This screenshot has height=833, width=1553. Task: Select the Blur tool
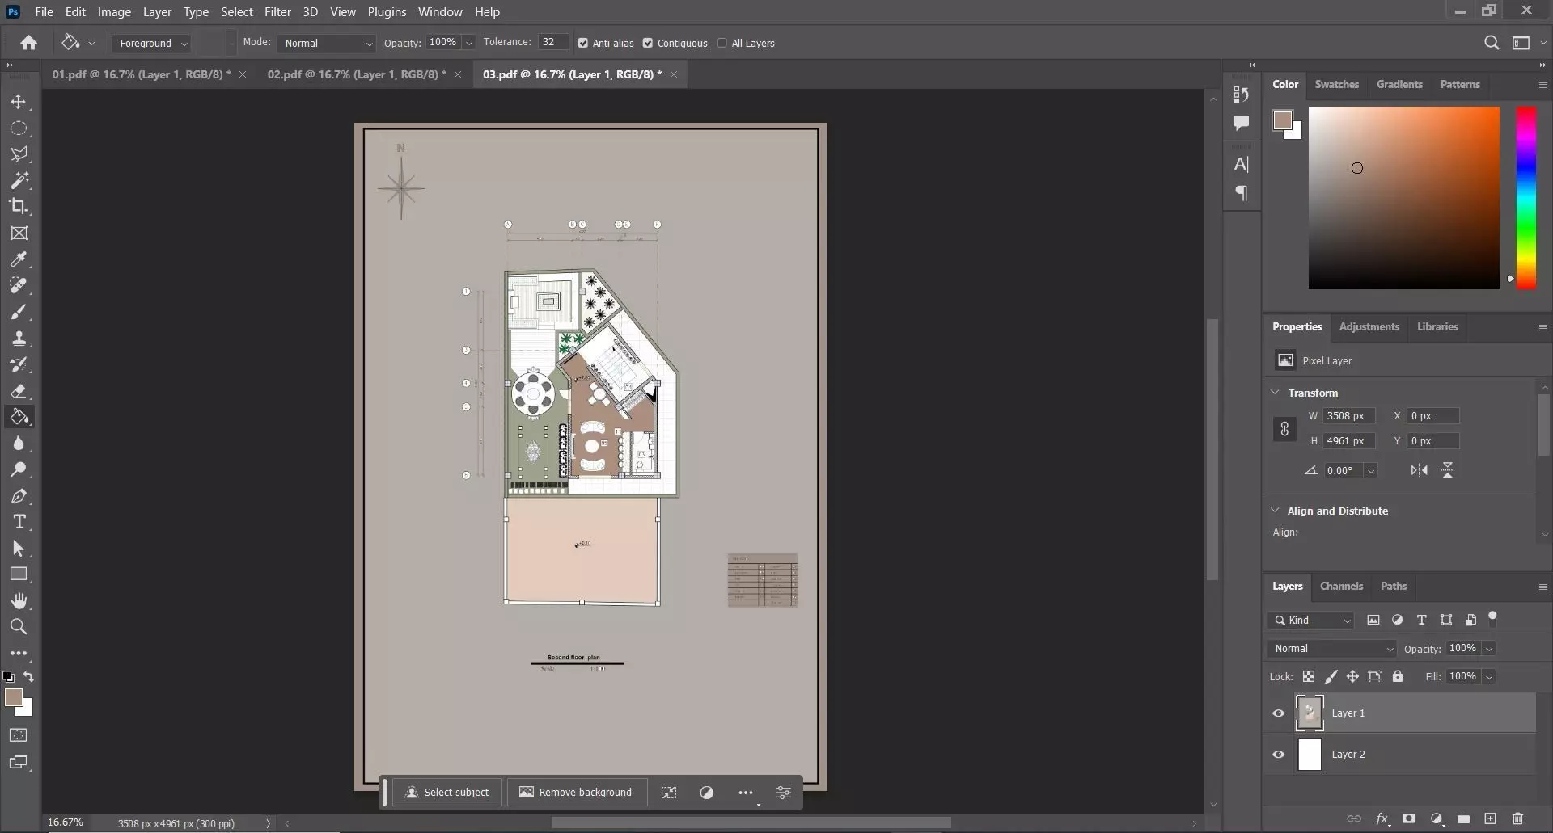[x=19, y=444]
